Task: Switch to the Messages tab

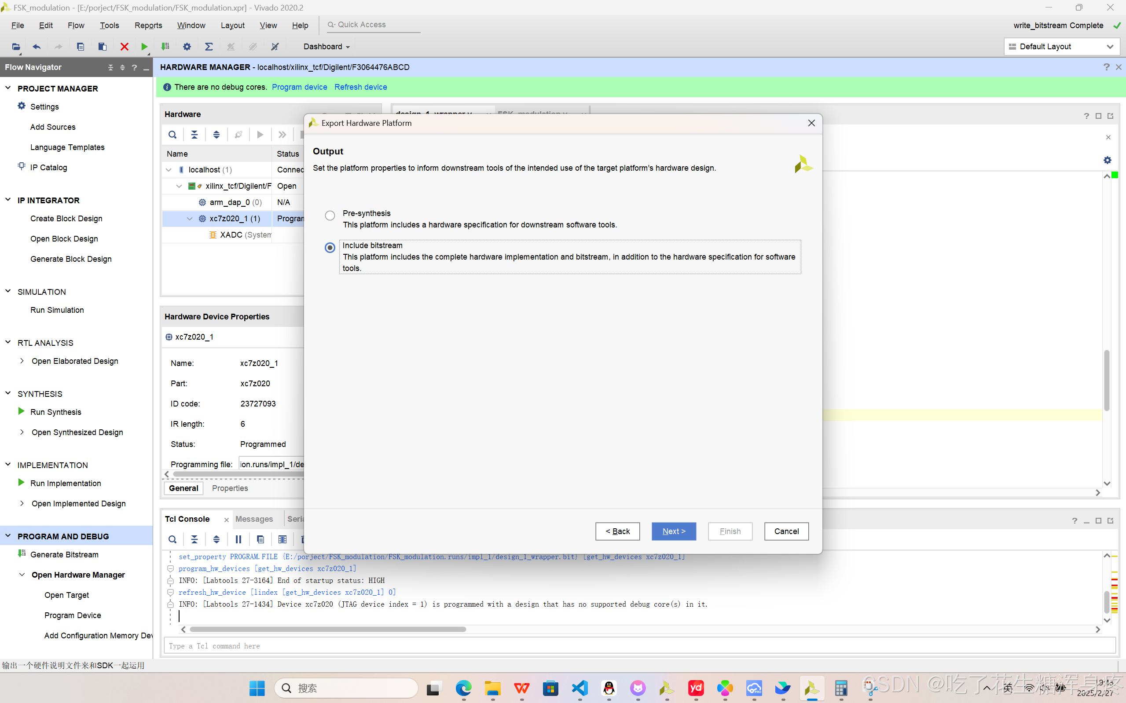Action: tap(254, 519)
